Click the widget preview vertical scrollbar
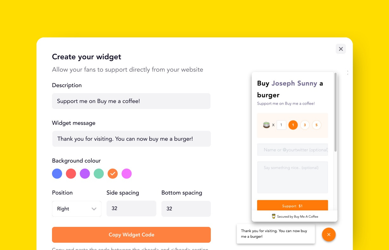The height and width of the screenshot is (250, 389). [335, 112]
